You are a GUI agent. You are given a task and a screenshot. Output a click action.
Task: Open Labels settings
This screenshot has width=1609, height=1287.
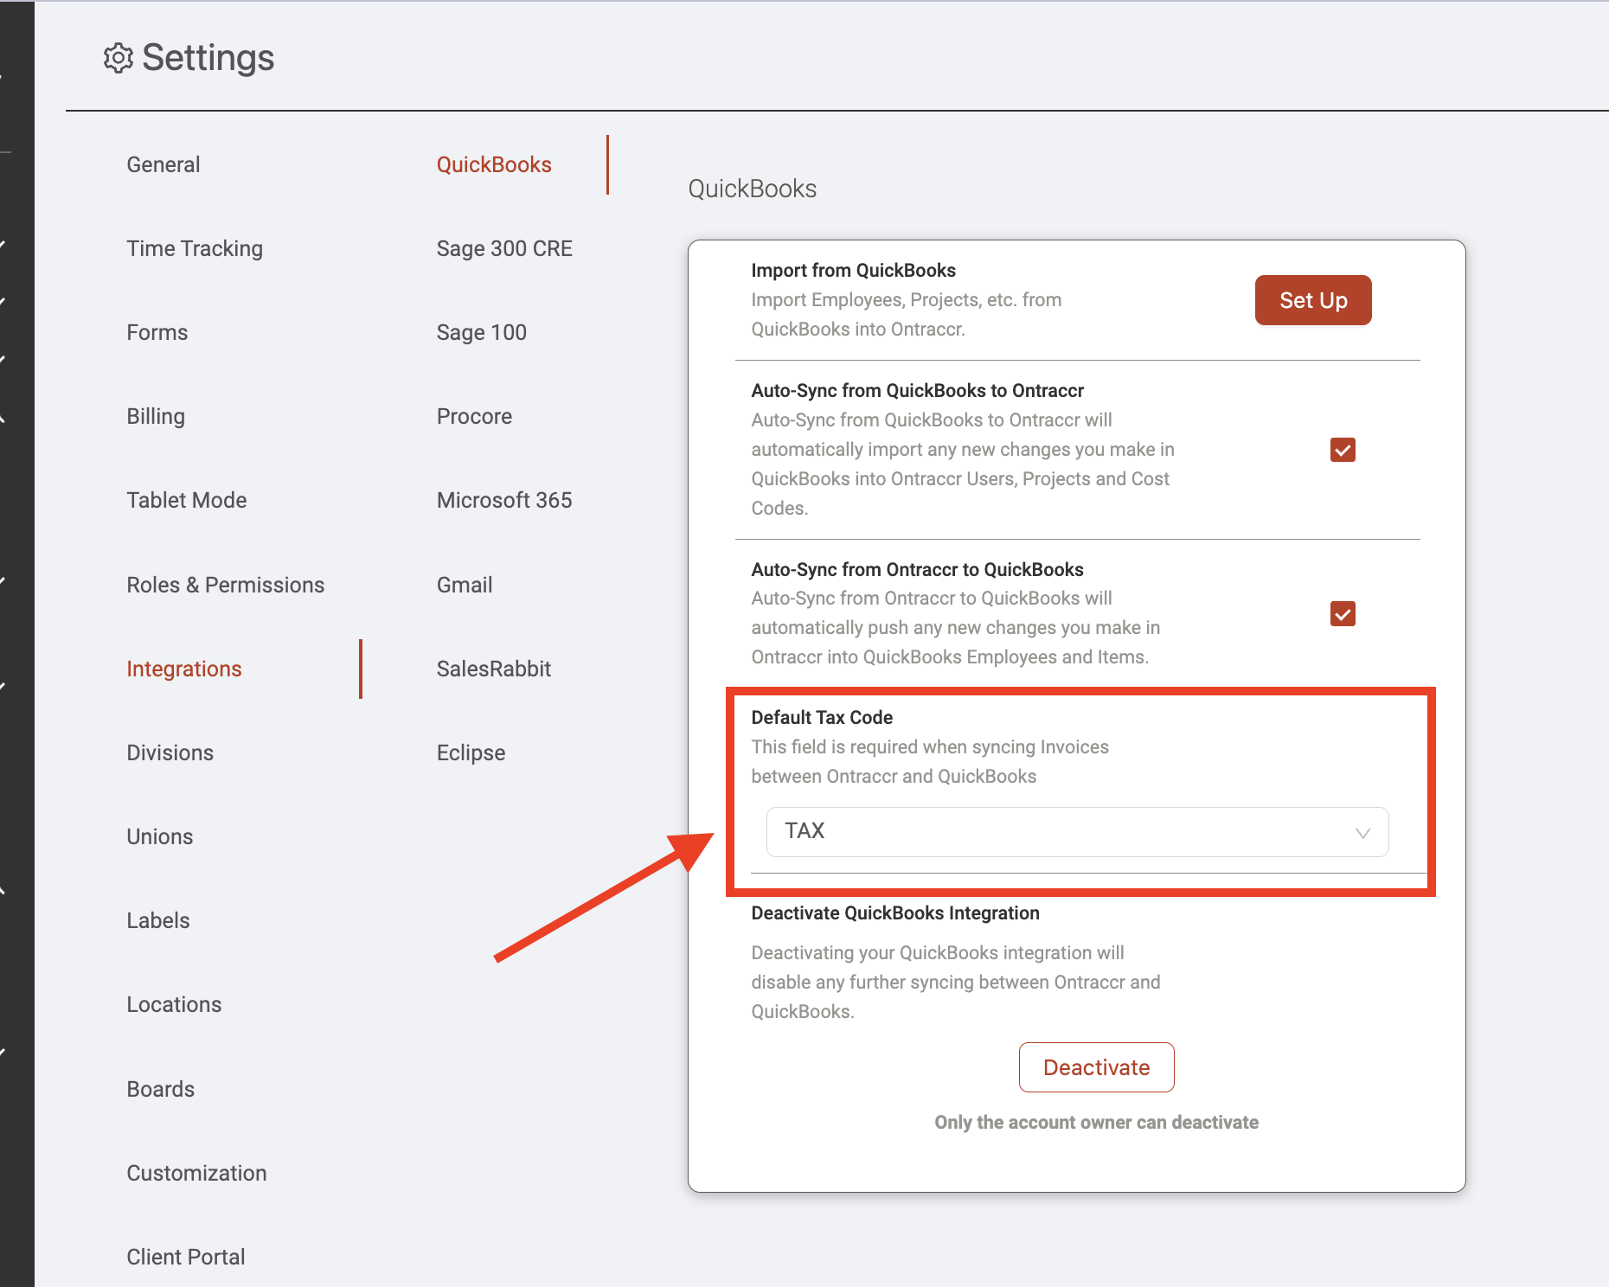(158, 920)
